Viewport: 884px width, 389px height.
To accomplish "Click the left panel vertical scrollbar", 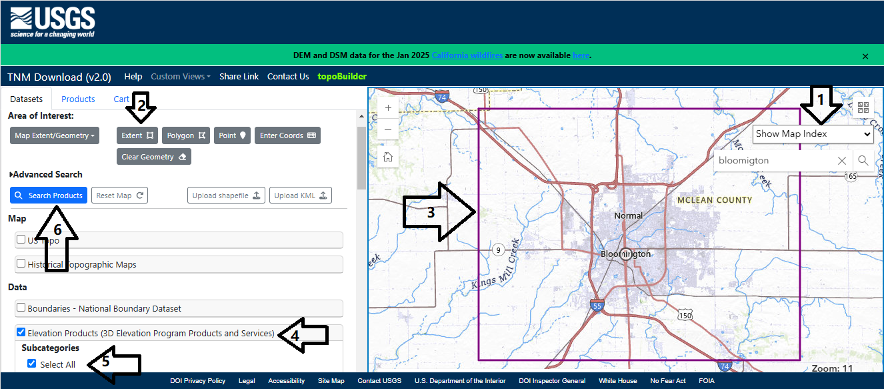I will click(361, 158).
